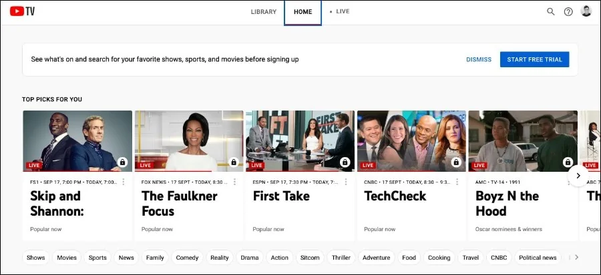601x275 pixels.
Task: Click LIVE badge on TechCheck thumbnail
Action: coord(368,165)
